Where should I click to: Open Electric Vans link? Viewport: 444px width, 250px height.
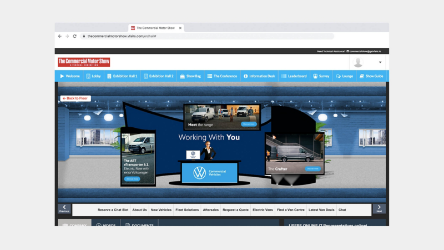(x=263, y=210)
